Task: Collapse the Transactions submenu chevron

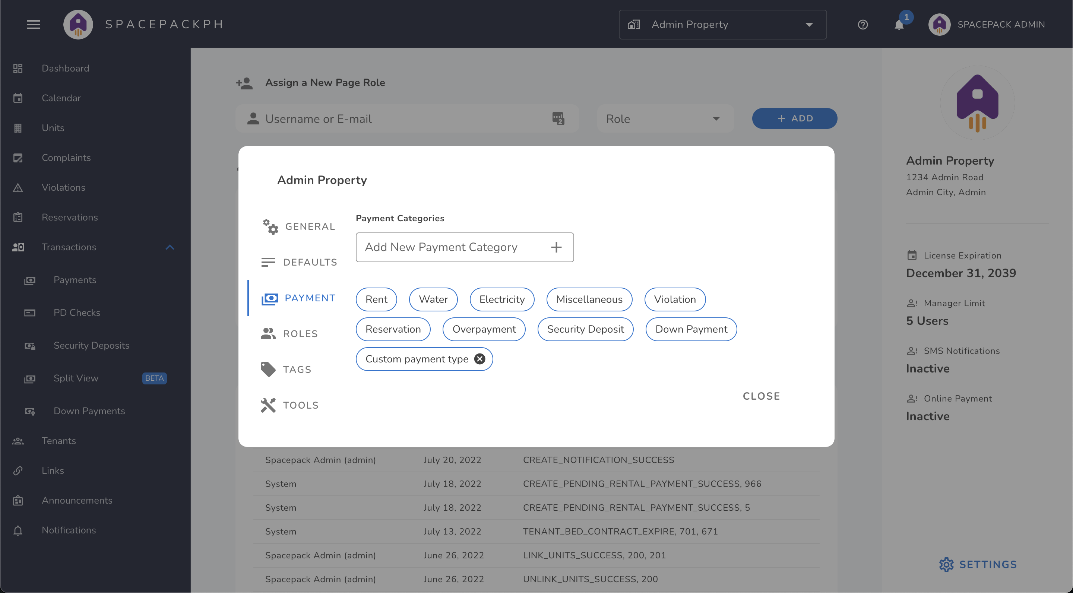Action: [x=170, y=247]
